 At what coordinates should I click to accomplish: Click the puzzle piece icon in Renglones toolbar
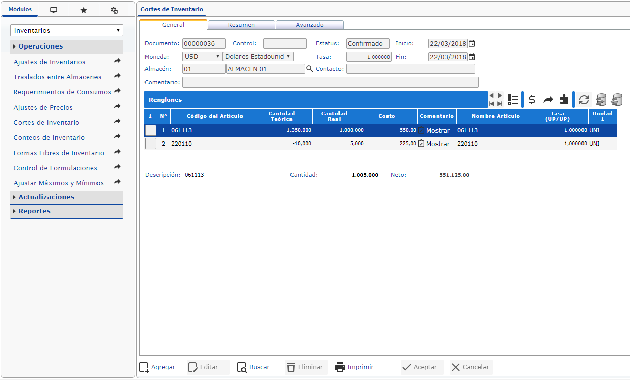click(564, 100)
